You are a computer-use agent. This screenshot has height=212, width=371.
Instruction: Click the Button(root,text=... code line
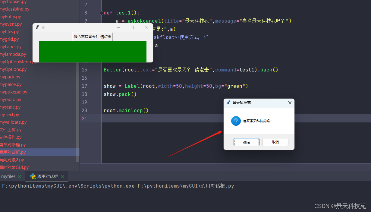point(191,70)
